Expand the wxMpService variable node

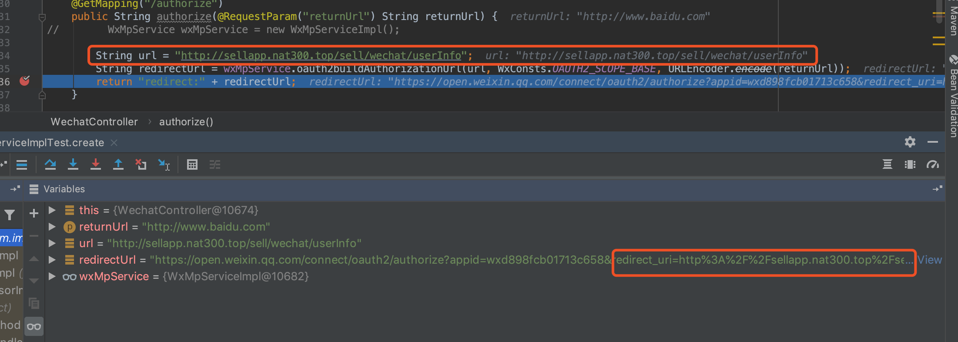click(x=52, y=276)
